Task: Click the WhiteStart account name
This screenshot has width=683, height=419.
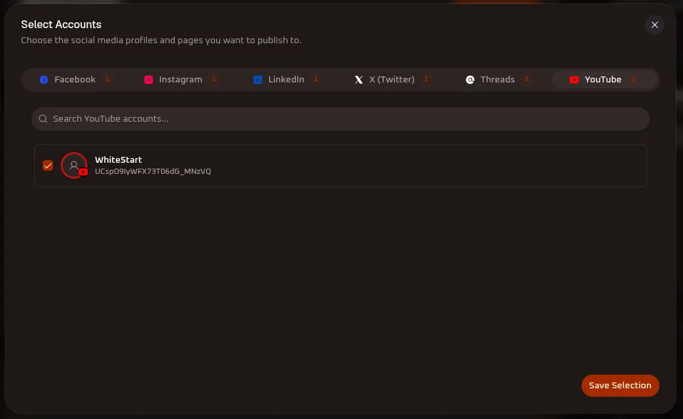Action: click(119, 159)
